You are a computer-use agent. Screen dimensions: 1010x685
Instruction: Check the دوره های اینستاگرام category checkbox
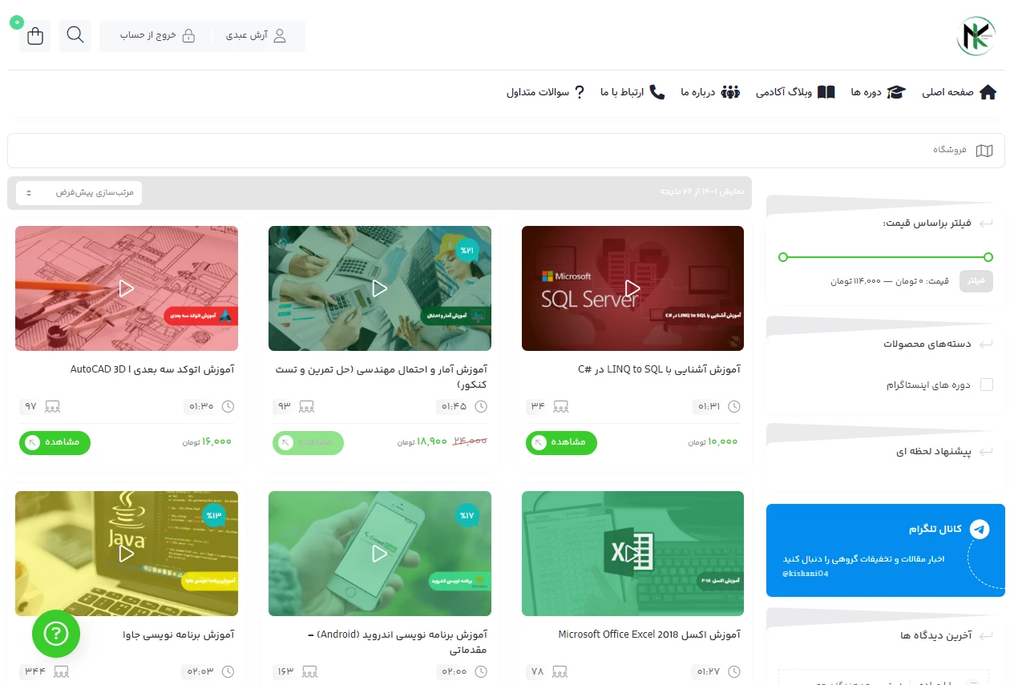tap(987, 385)
